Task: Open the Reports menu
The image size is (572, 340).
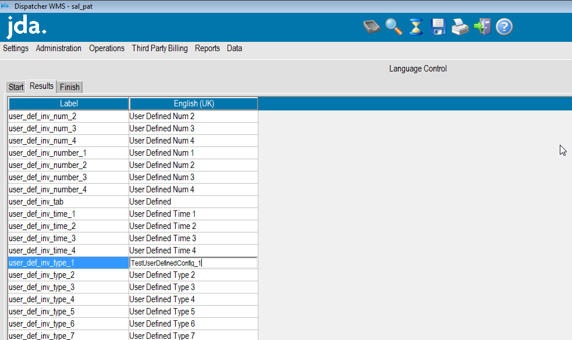Action: (x=207, y=48)
